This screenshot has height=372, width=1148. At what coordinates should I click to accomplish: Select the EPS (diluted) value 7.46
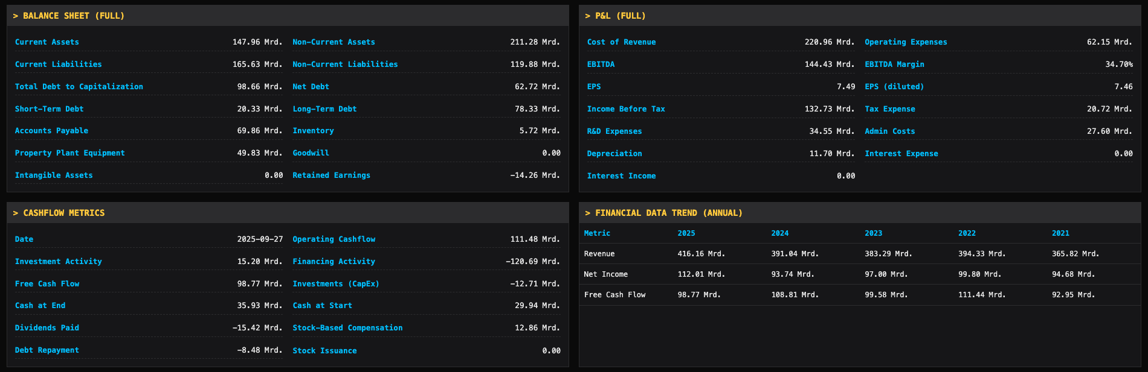pyautogui.click(x=1123, y=87)
